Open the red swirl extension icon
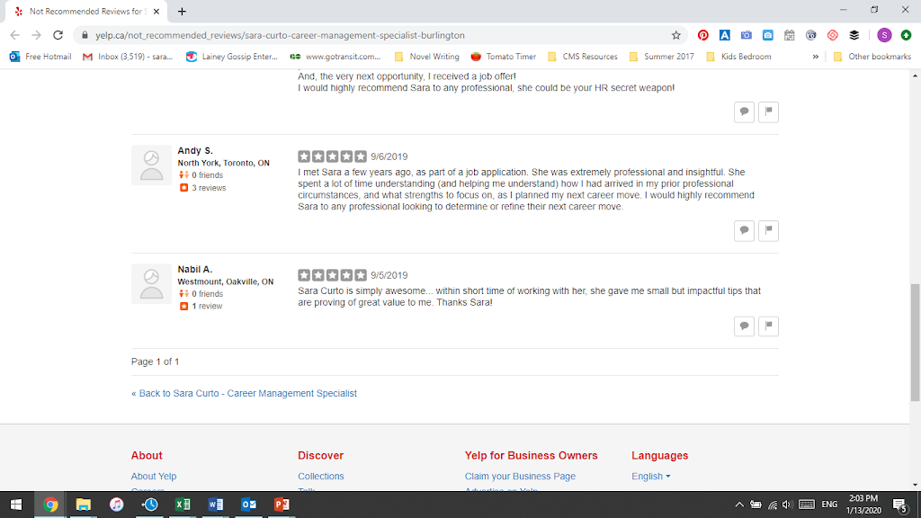Image resolution: width=921 pixels, height=518 pixels. coord(832,35)
